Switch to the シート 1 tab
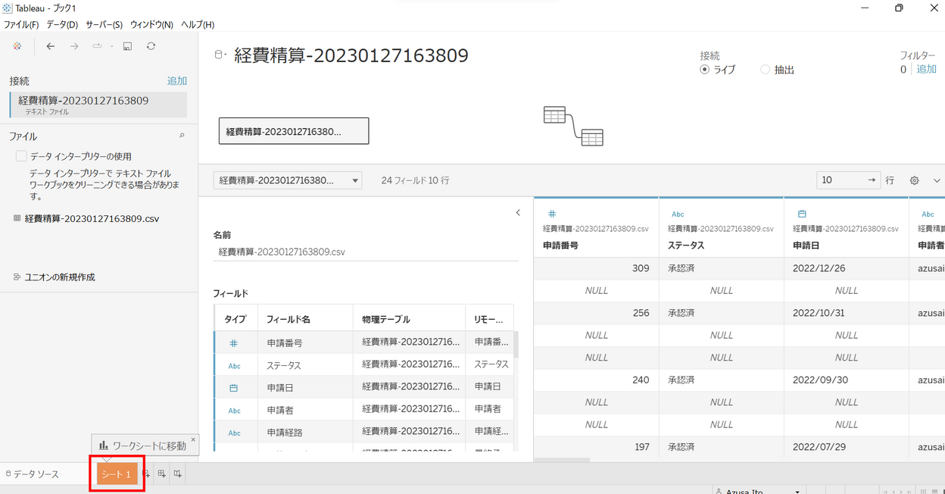Screen dimensions: 945x494 point(117,474)
